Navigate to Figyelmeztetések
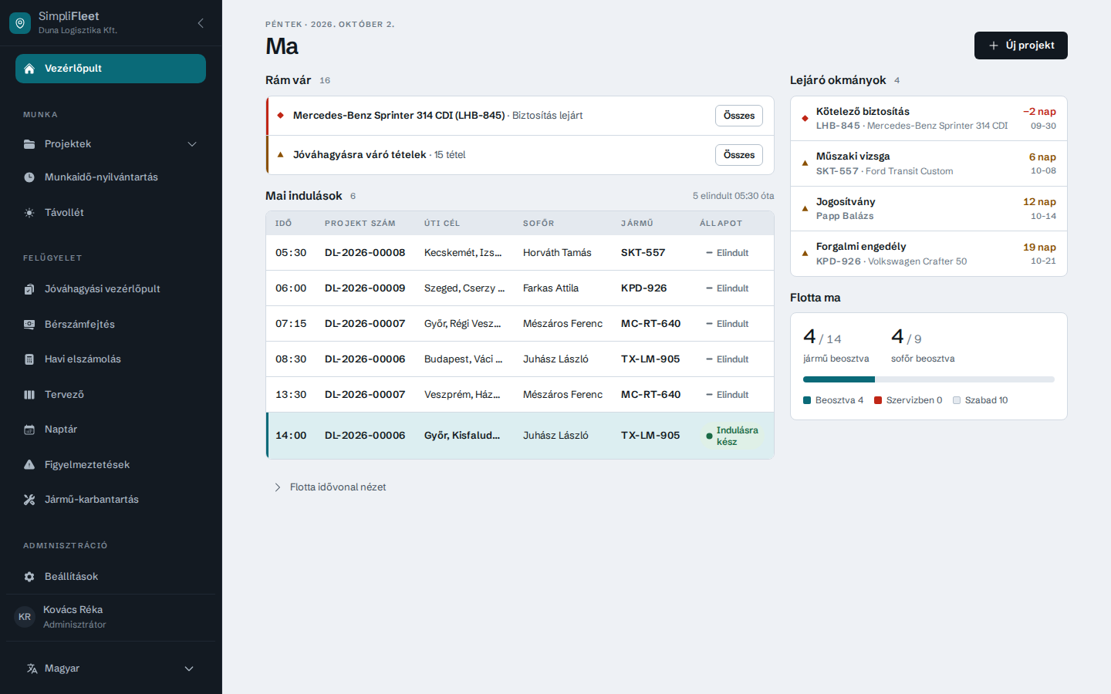Image resolution: width=1111 pixels, height=694 pixels. (110, 465)
